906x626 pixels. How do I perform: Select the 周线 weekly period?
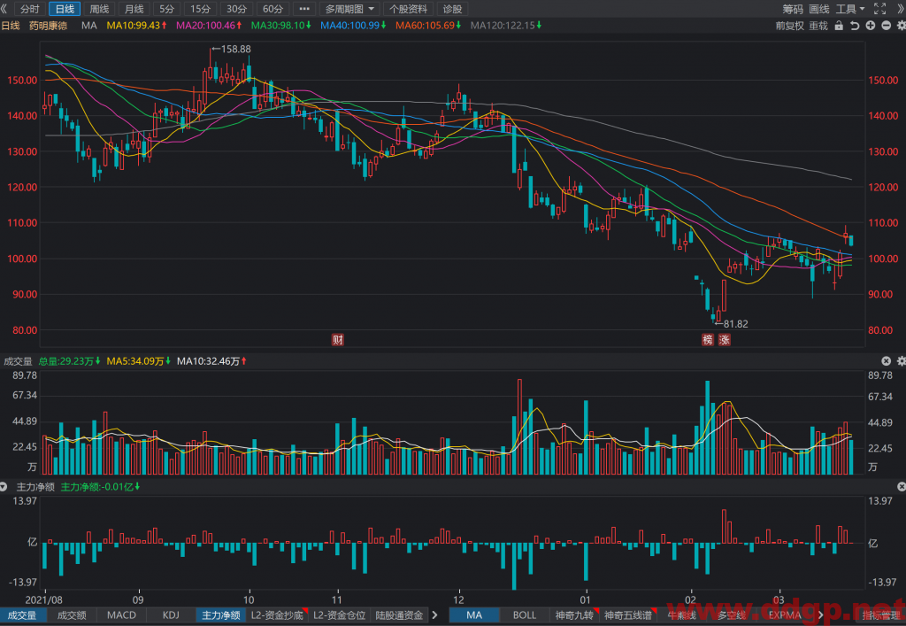point(99,9)
